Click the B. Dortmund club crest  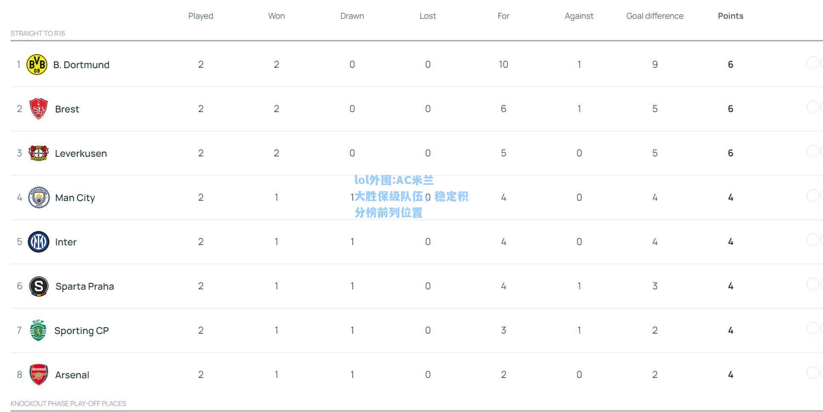(37, 64)
